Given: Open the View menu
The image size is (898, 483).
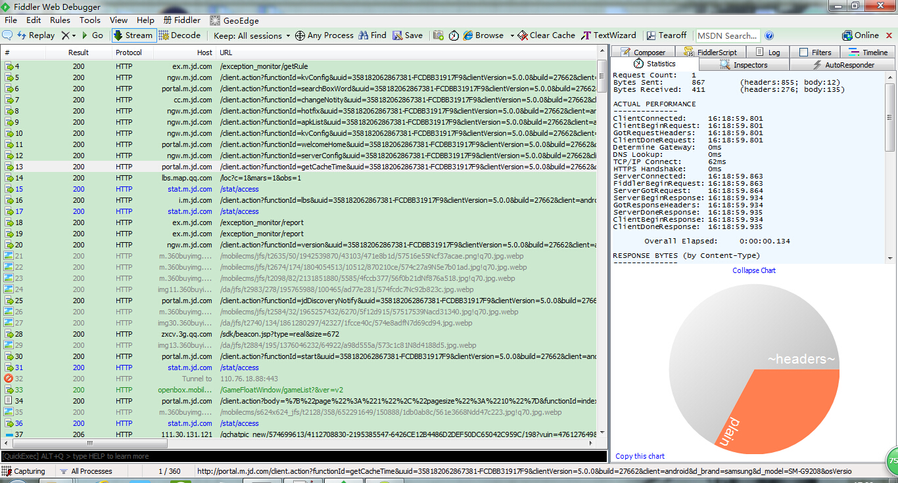Looking at the screenshot, I should pos(119,20).
